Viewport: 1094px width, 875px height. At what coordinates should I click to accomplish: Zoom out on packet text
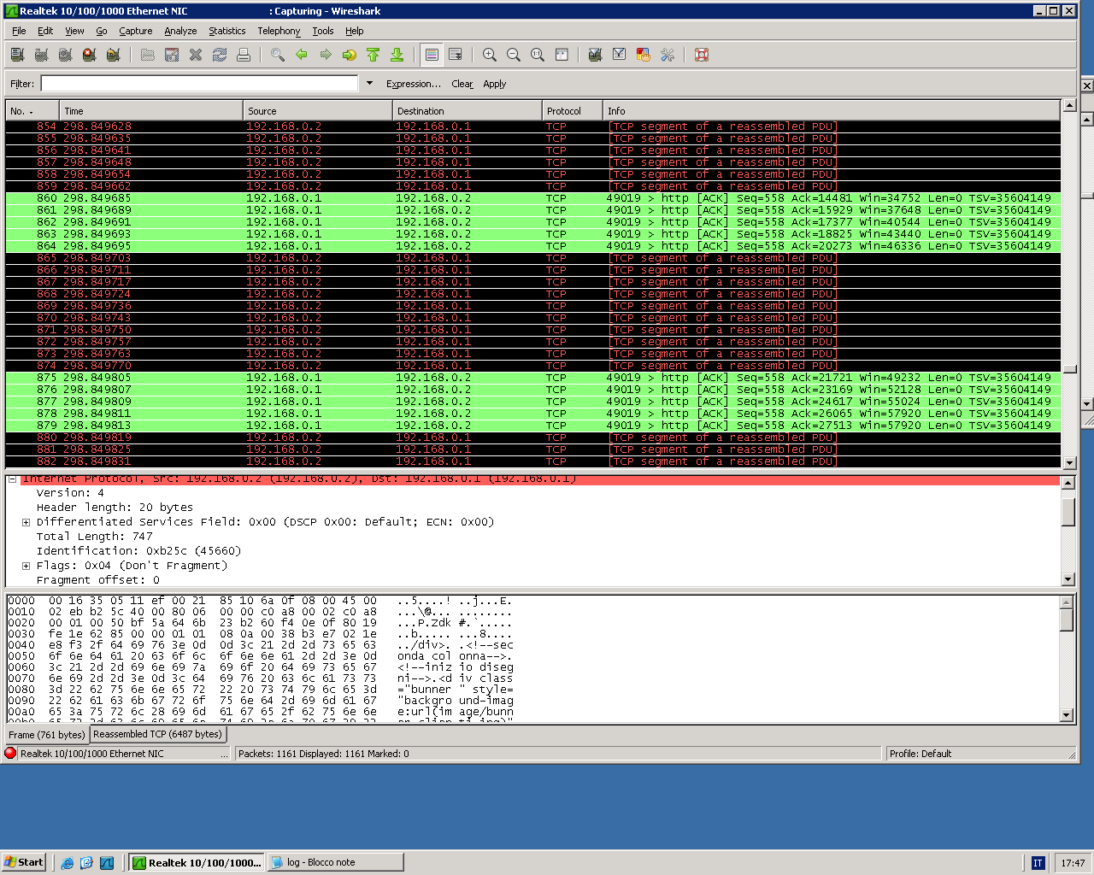514,55
